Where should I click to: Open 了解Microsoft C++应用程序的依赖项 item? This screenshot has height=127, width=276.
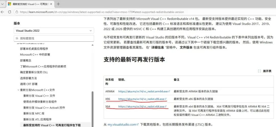coord(43,66)
